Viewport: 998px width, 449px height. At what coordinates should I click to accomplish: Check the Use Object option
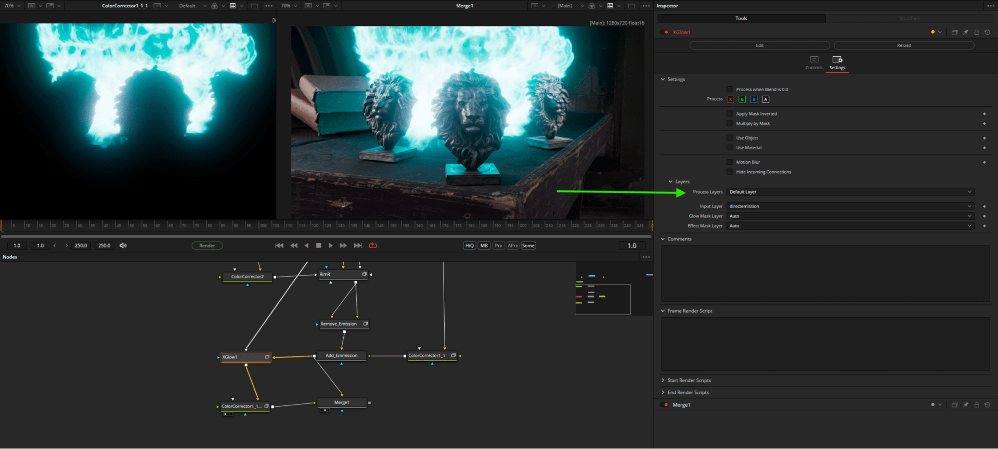point(730,138)
